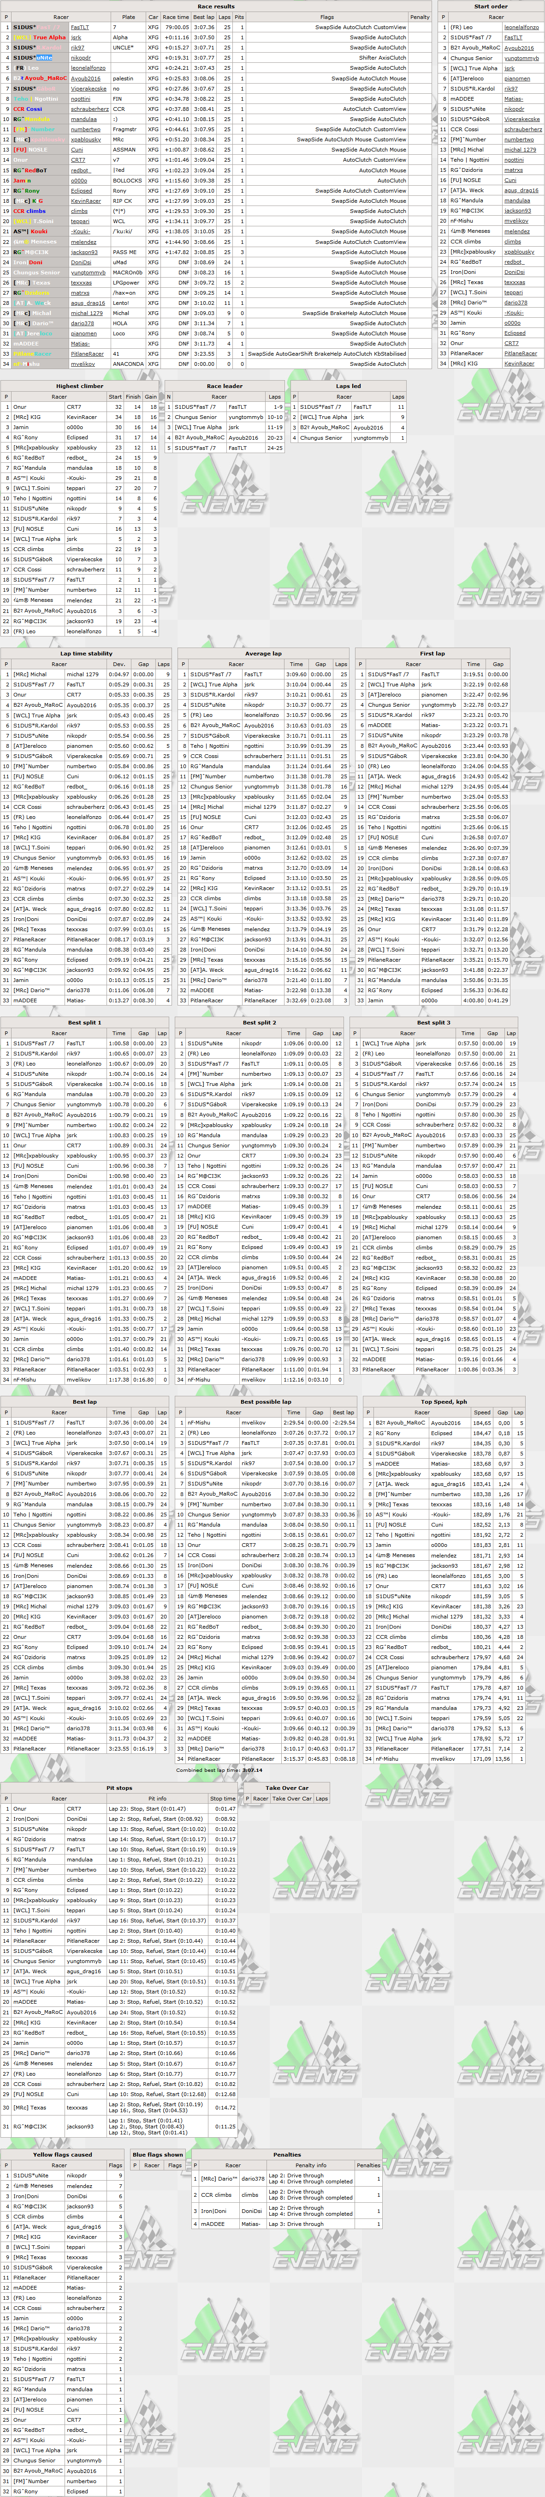Select Speed column header in Top Speed table
Viewport: 545px width, 2497px height.
pos(482,1412)
